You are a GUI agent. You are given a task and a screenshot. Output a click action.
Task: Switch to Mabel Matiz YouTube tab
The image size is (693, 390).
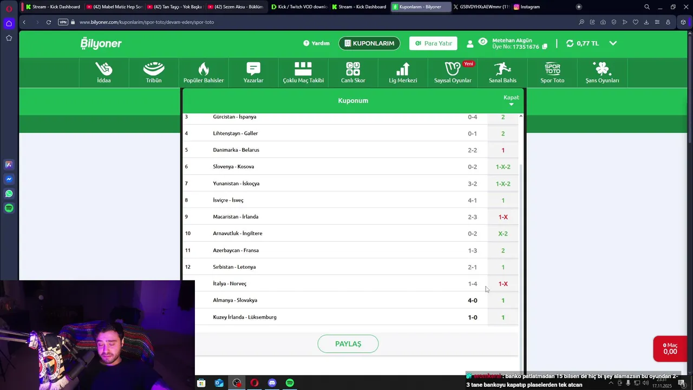tap(116, 7)
